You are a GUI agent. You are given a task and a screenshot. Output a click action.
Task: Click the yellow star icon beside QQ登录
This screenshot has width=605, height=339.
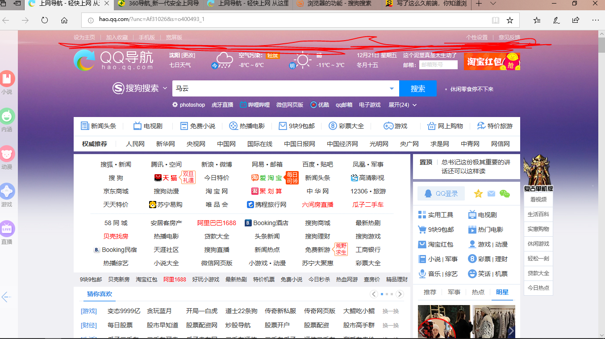point(478,193)
